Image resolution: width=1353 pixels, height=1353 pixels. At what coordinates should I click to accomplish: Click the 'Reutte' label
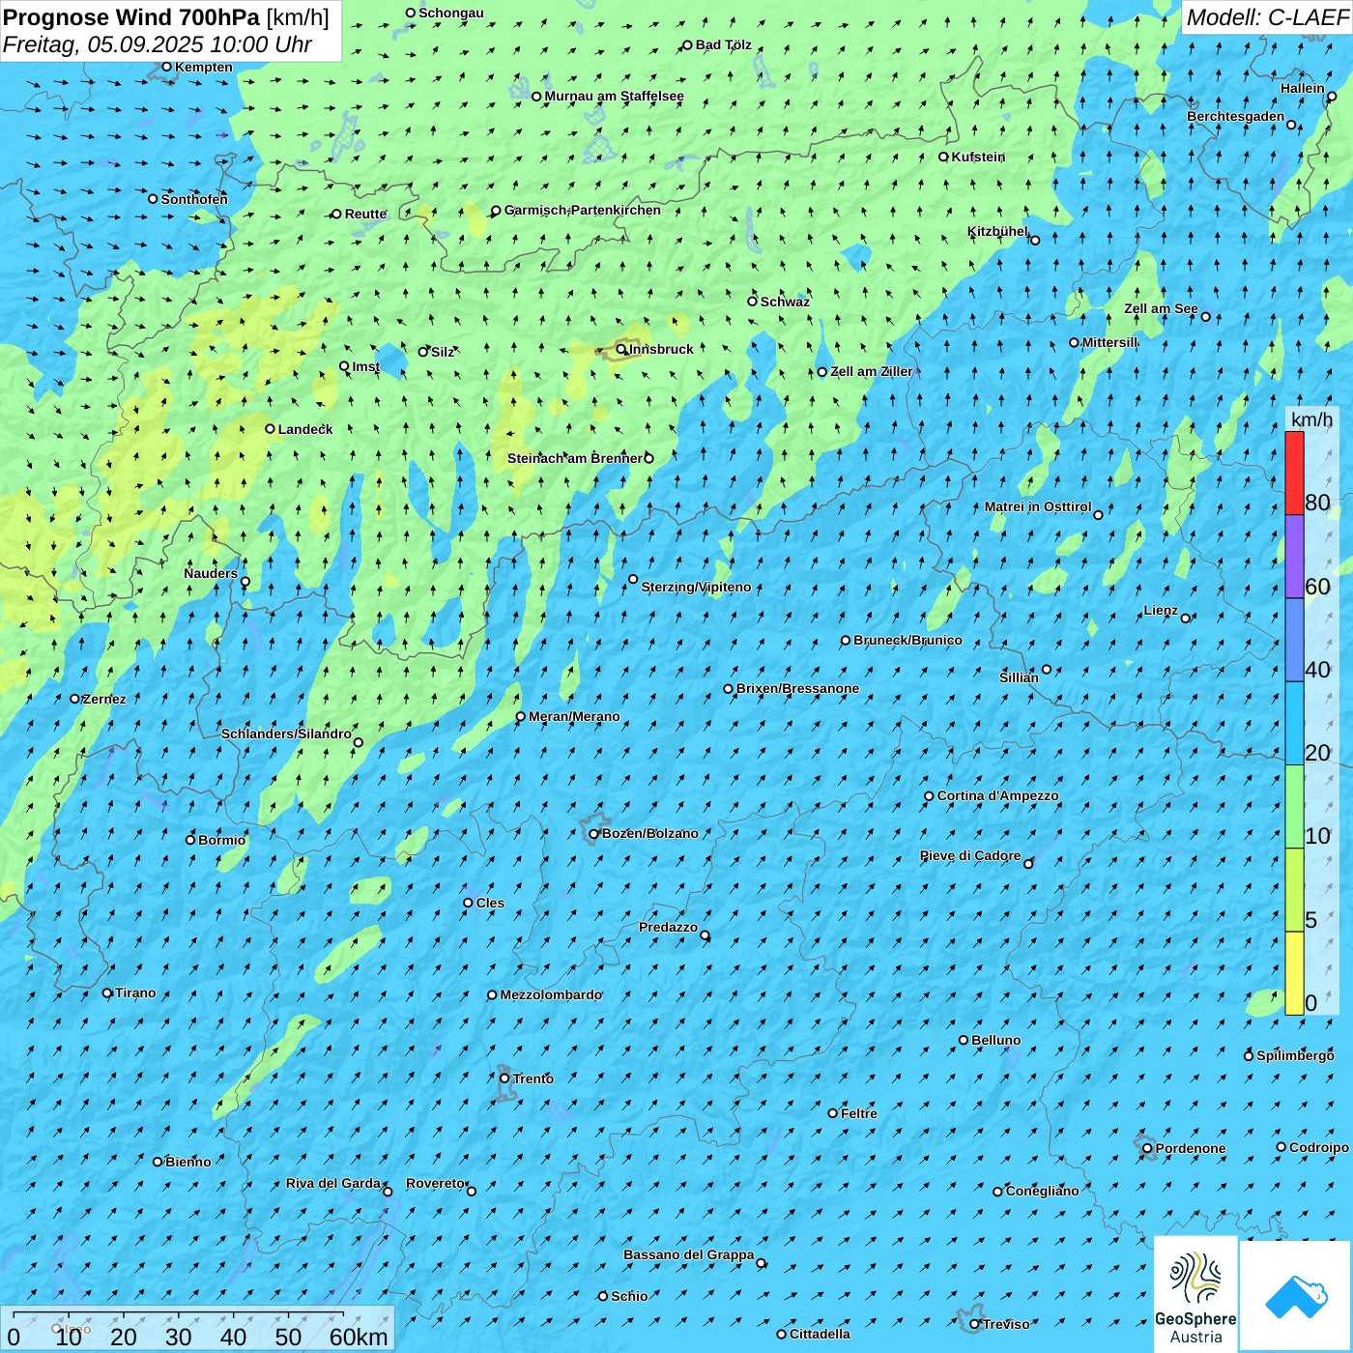click(x=366, y=214)
